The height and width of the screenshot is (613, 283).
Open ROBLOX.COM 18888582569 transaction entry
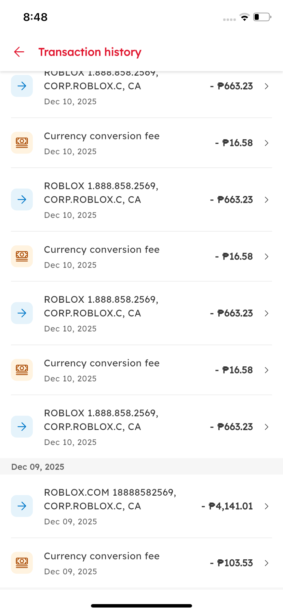(x=110, y=499)
